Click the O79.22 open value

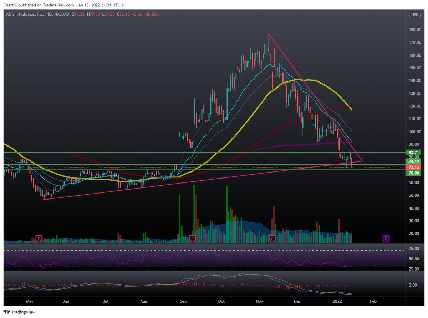pos(78,14)
